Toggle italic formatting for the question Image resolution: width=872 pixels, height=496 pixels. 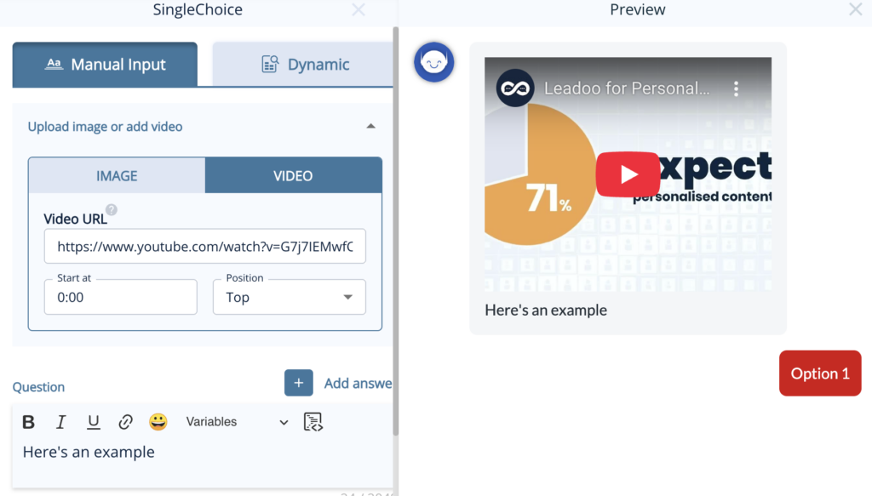pos(60,421)
